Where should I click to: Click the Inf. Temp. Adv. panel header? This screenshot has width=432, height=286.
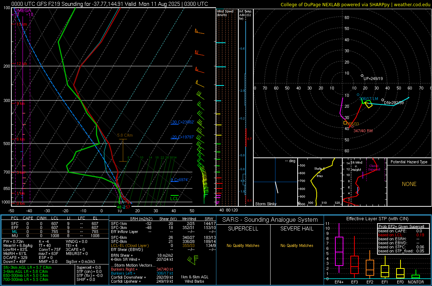(246, 15)
